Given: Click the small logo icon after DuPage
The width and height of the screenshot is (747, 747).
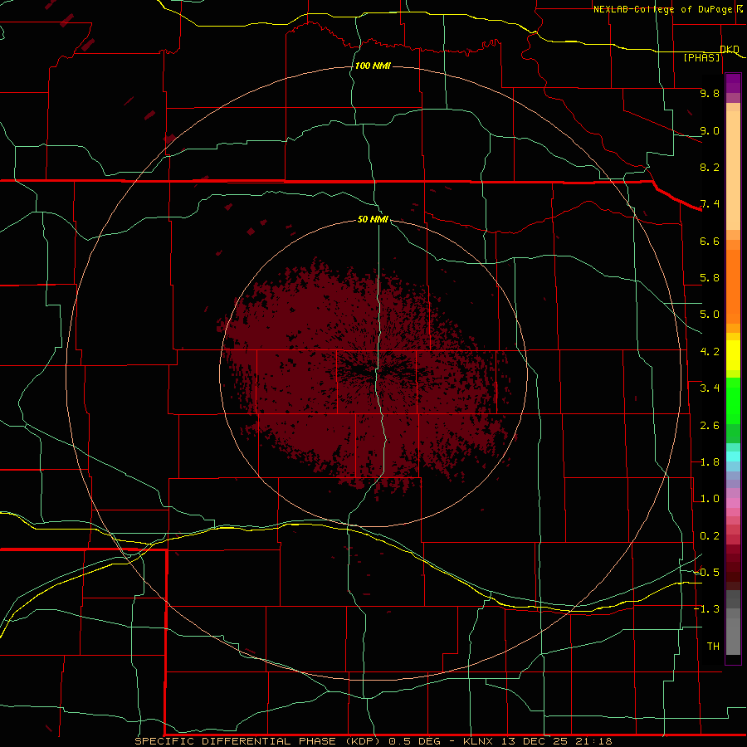Looking at the screenshot, I should tap(740, 8).
